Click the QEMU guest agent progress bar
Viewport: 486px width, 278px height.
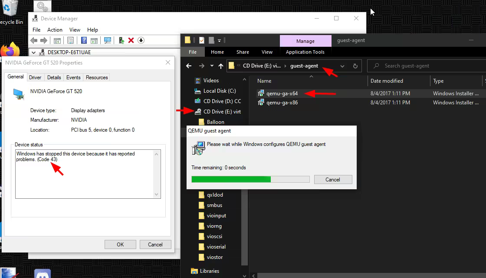point(250,179)
